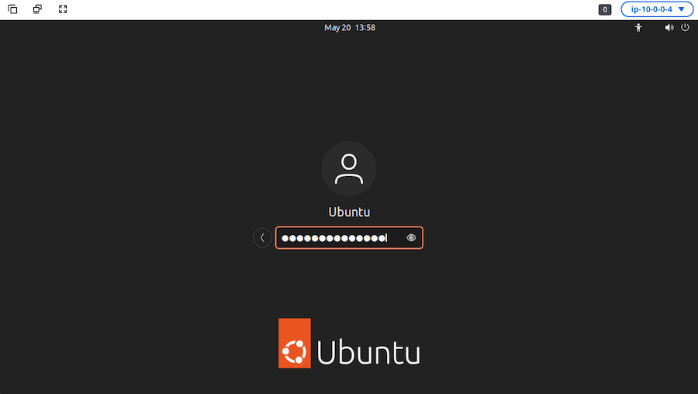Click the orange Ubuntu circle-of-friends logo
The height and width of the screenshot is (394, 698).
point(294,351)
